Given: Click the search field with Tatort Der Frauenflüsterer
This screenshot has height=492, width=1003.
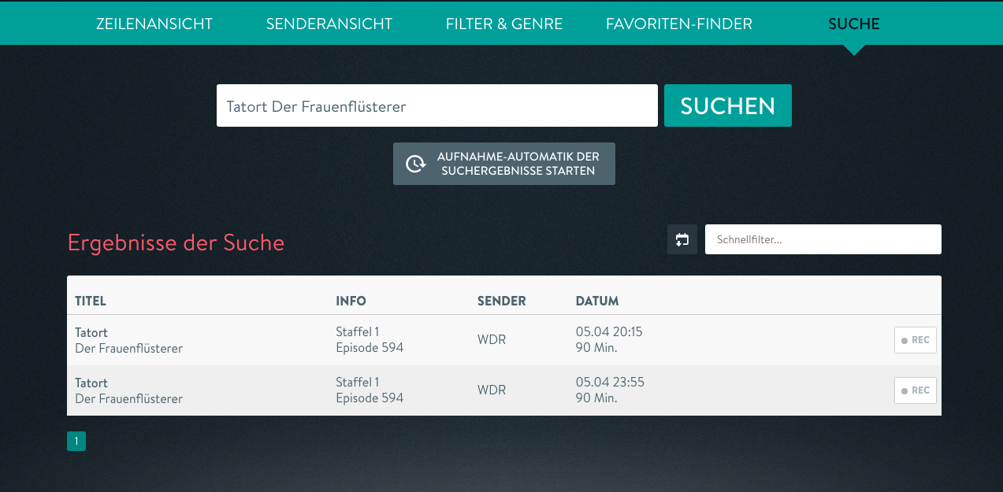Looking at the screenshot, I should (x=437, y=105).
